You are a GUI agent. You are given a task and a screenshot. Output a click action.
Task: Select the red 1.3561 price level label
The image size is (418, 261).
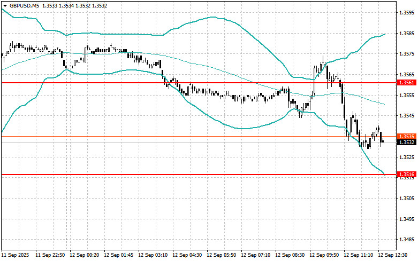pyautogui.click(x=407, y=83)
